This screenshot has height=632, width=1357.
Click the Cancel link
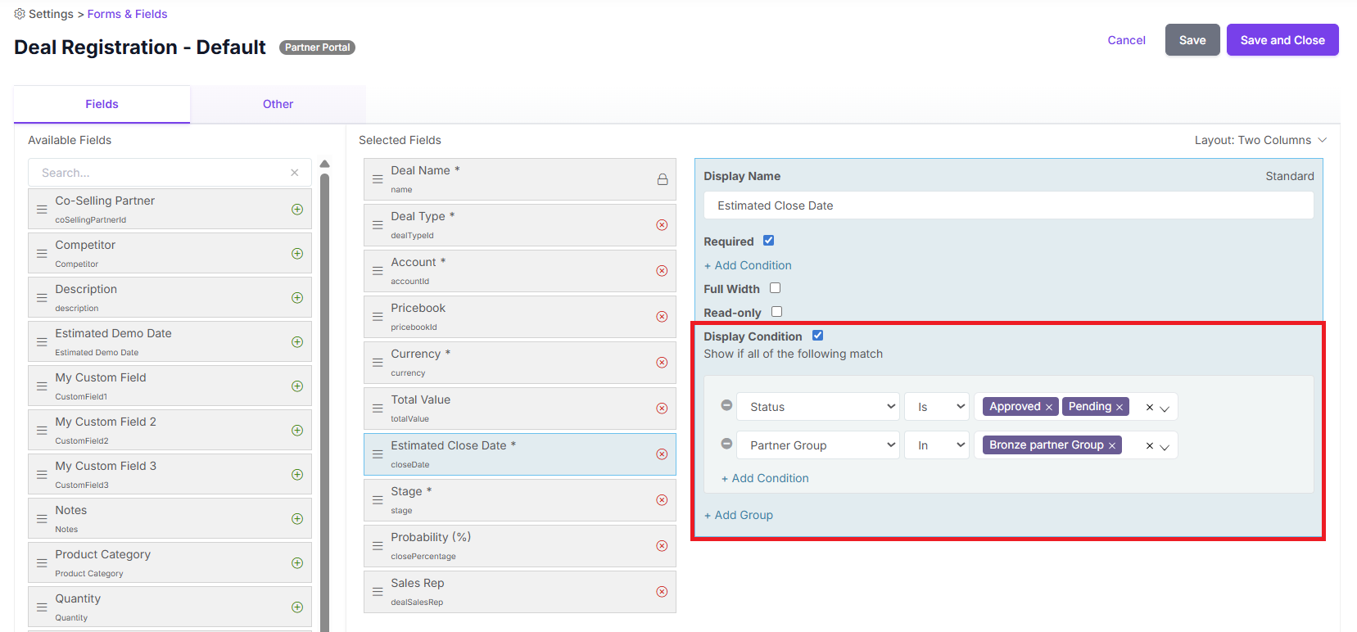click(1126, 40)
